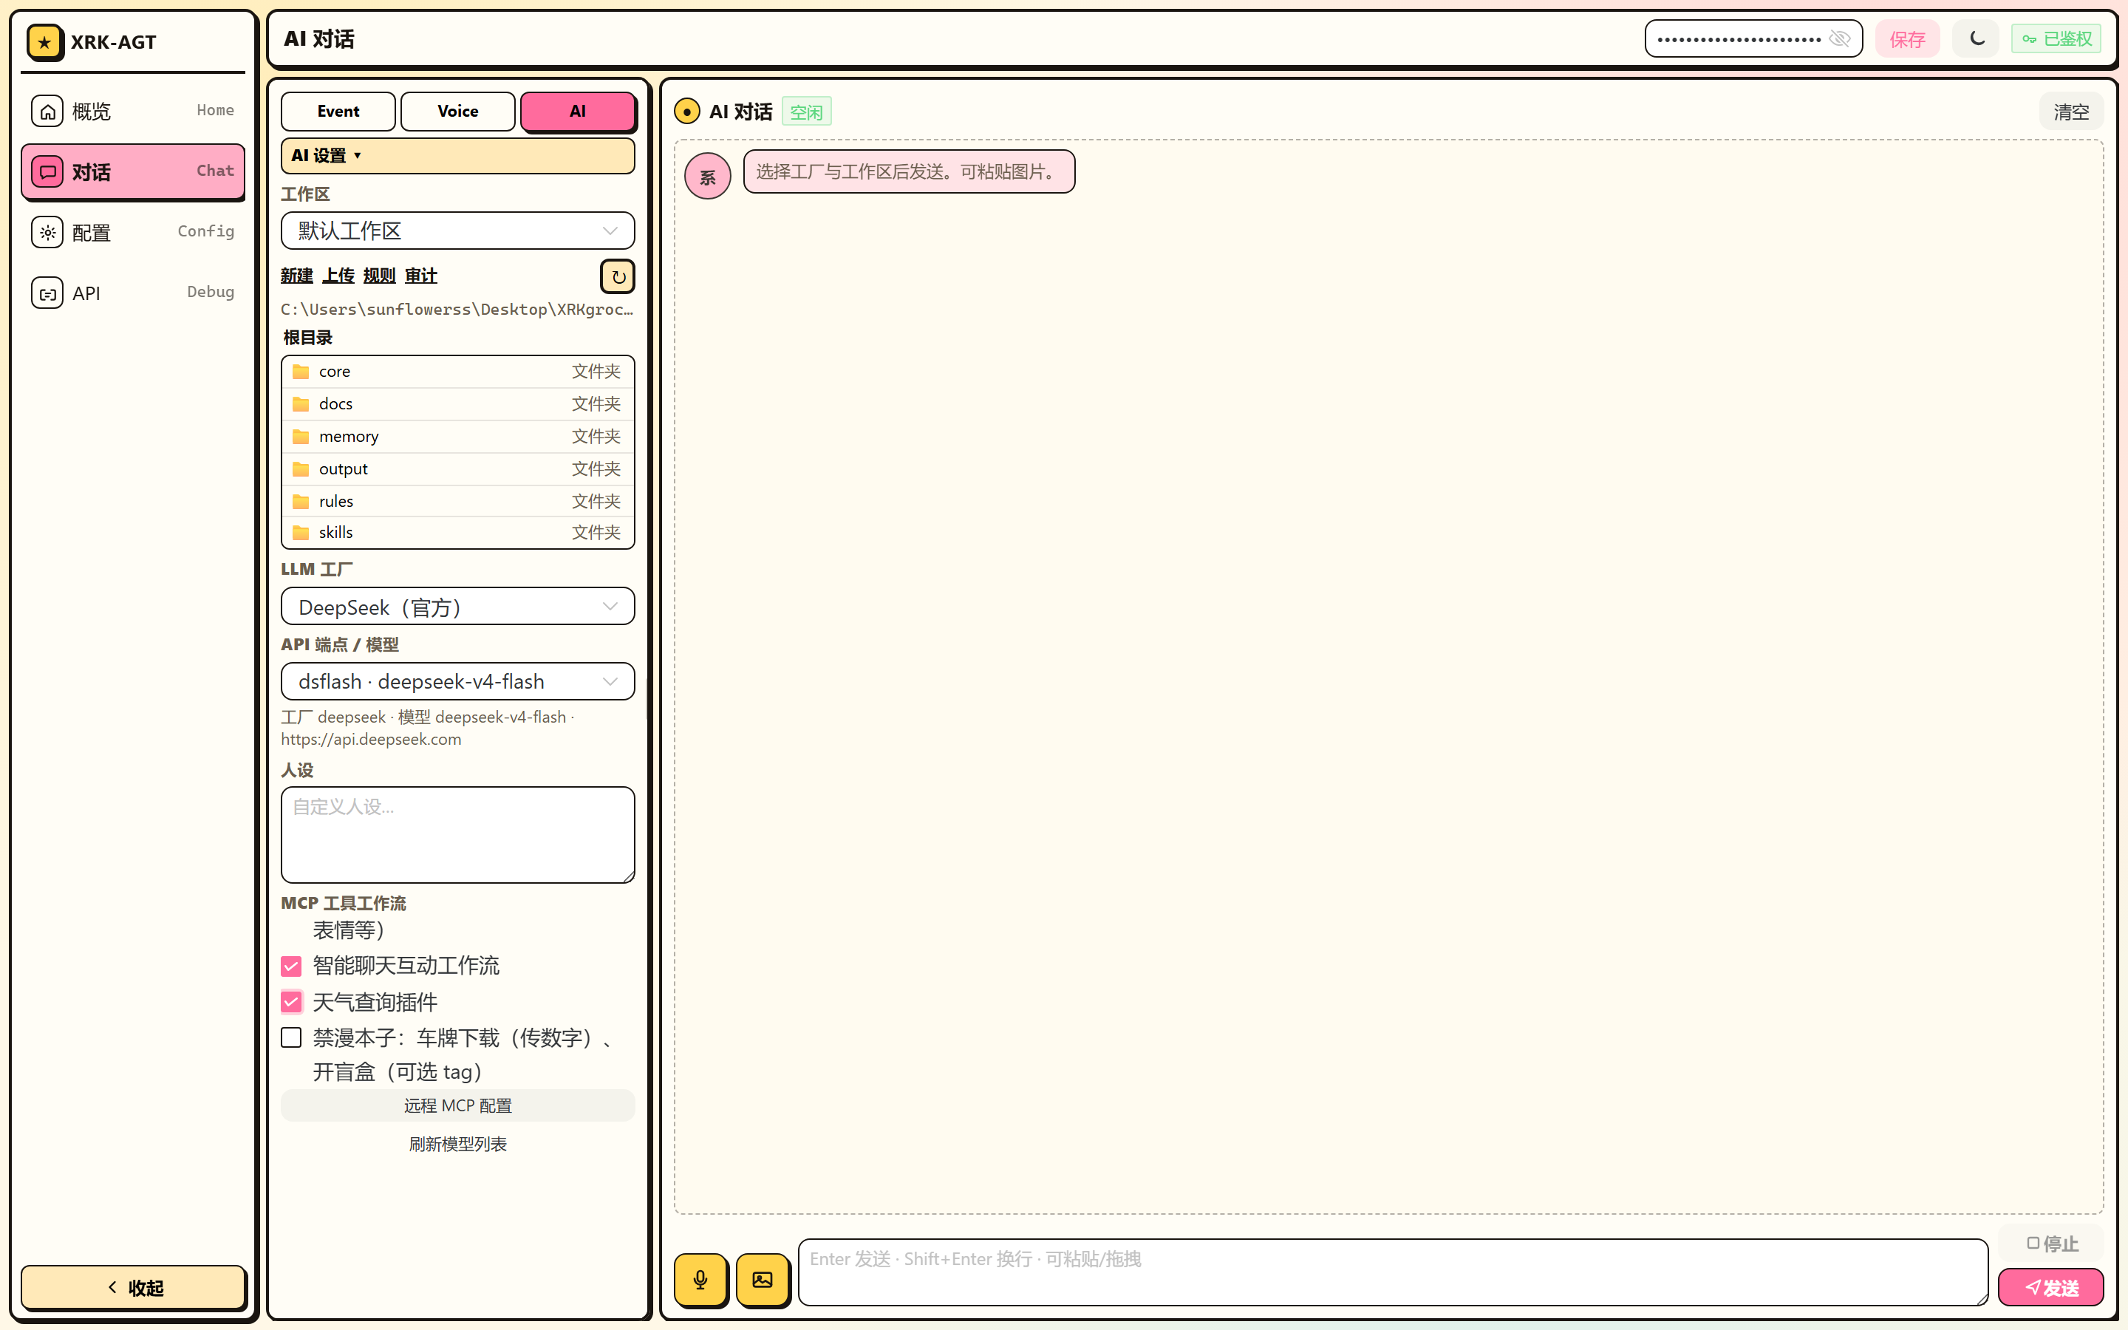
Task: Select the 对话 Chat sidebar icon
Action: [47, 171]
